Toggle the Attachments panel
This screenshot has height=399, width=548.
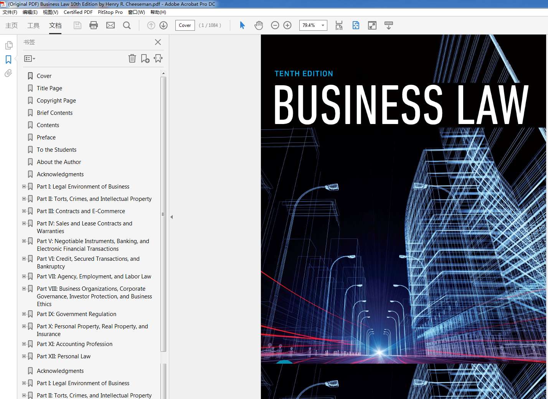click(8, 73)
